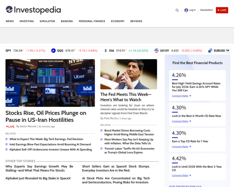
Task: Click the DIA change +1.14 (+0.22%)
Action: 138,51
